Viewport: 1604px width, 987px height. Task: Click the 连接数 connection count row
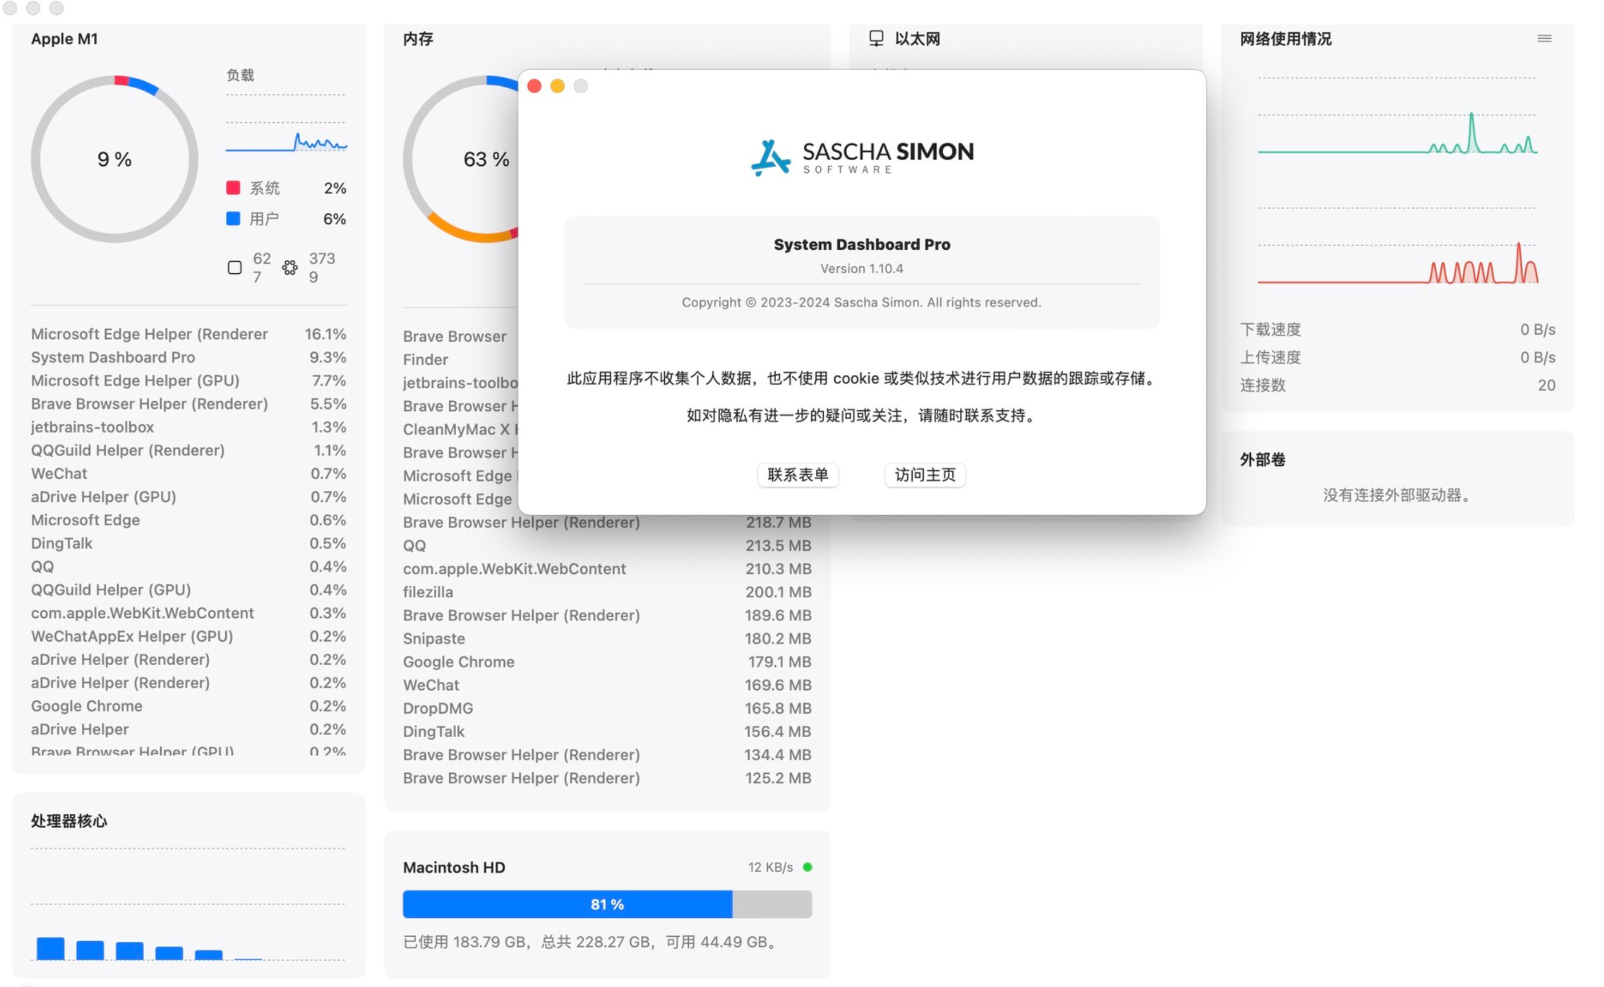1397,385
